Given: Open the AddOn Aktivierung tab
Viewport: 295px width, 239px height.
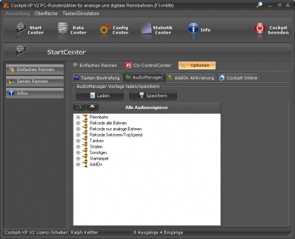Looking at the screenshot, I should pyautogui.click(x=191, y=77).
